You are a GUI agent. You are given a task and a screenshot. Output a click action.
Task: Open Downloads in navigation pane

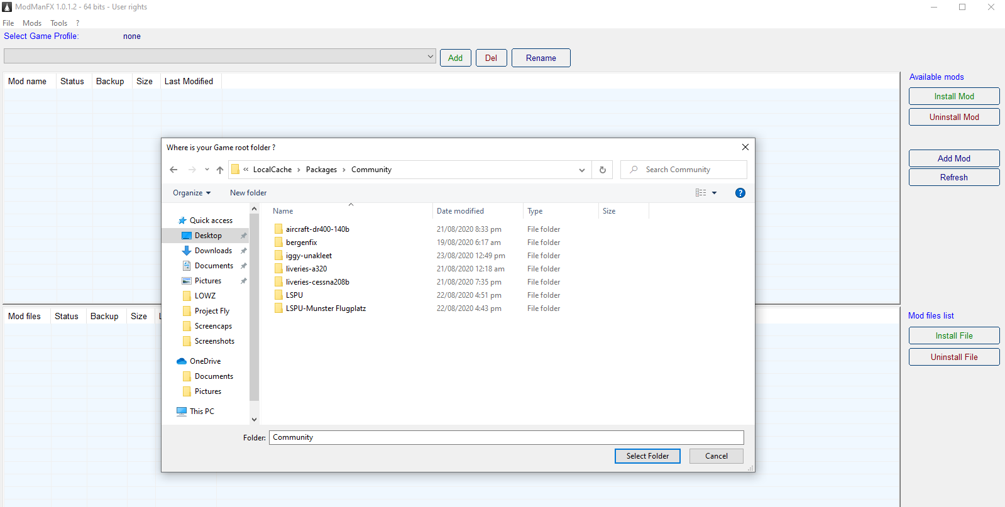[213, 251]
